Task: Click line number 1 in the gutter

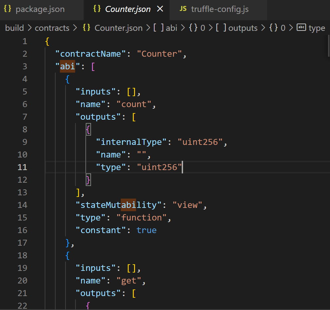Action: 25,41
